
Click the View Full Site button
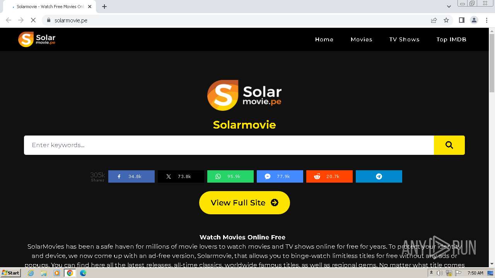click(x=244, y=203)
